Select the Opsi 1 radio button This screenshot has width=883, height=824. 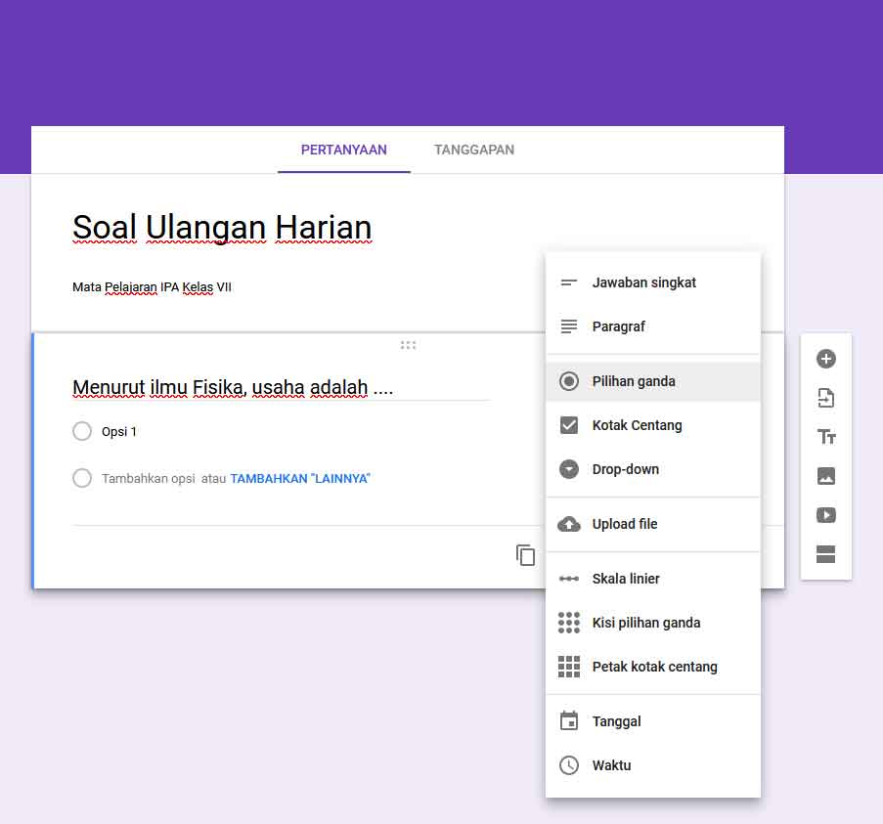tap(82, 431)
